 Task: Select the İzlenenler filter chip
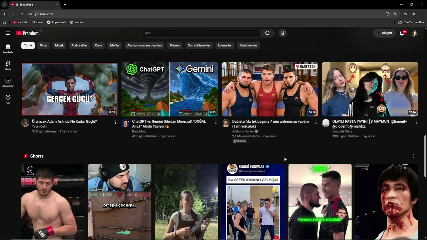point(225,45)
